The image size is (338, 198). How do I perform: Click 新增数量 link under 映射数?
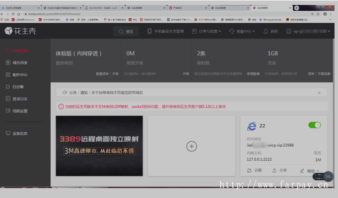pyautogui.click(x=253, y=73)
